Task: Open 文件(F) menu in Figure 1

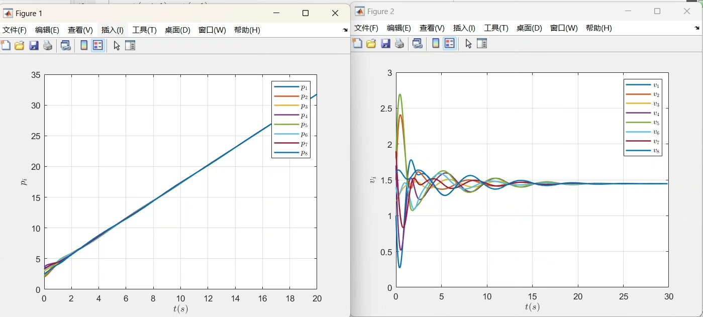Action: point(15,30)
